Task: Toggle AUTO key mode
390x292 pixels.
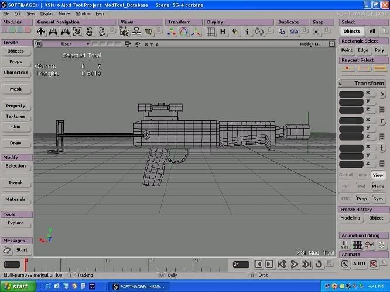Action: pyautogui.click(x=359, y=263)
